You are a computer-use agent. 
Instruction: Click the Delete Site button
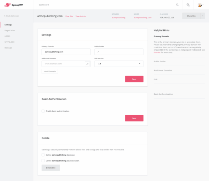coord(51,168)
